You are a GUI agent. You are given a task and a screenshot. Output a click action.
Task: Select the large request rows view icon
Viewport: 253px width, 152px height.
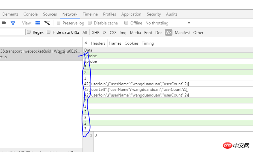[38, 23]
